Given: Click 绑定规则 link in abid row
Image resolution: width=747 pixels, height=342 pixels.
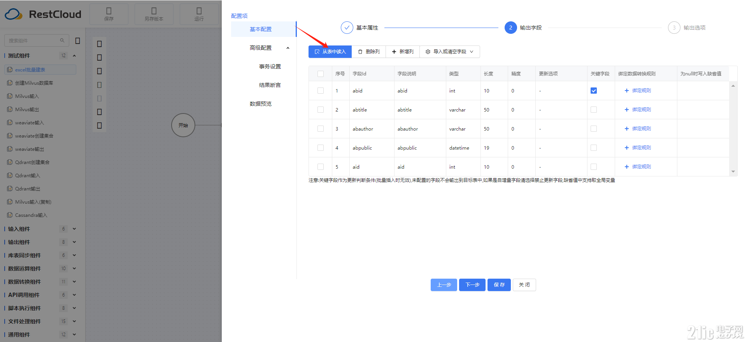Looking at the screenshot, I should click(x=638, y=91).
